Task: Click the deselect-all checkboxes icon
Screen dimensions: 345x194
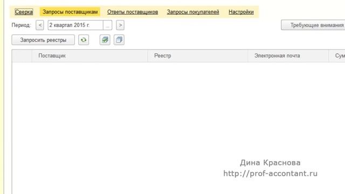Action: point(119,40)
